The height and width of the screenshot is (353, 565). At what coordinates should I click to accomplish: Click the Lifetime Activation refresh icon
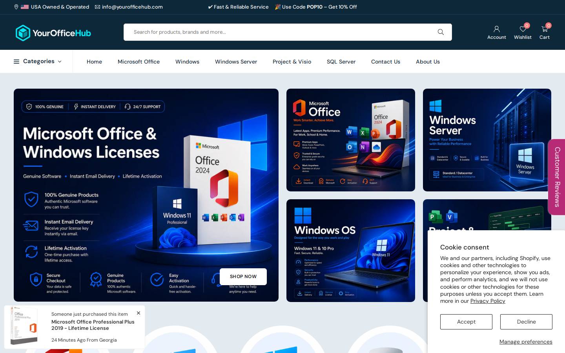pos(31,252)
